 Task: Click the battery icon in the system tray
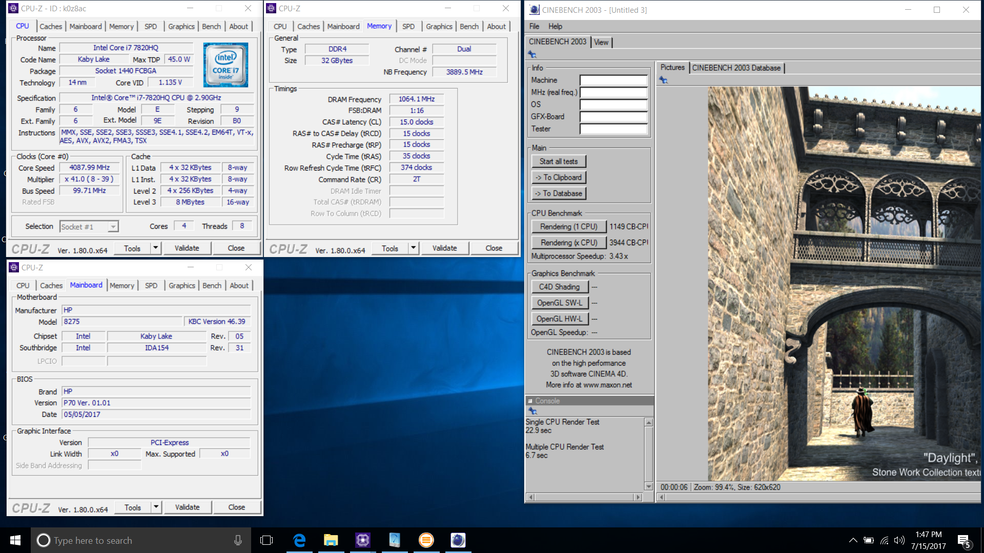(x=869, y=540)
